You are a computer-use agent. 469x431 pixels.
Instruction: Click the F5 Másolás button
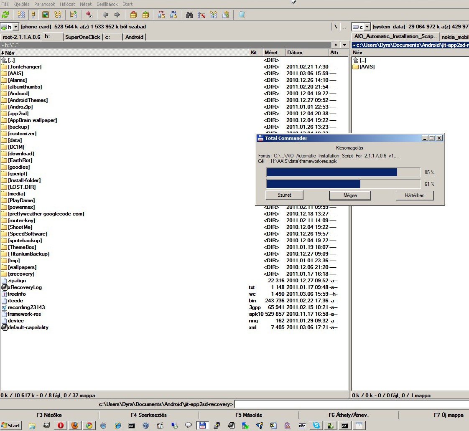[x=249, y=415]
